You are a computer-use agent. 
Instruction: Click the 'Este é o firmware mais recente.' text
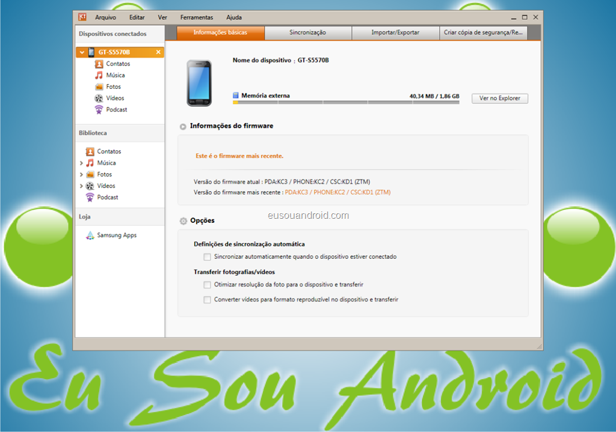(239, 156)
